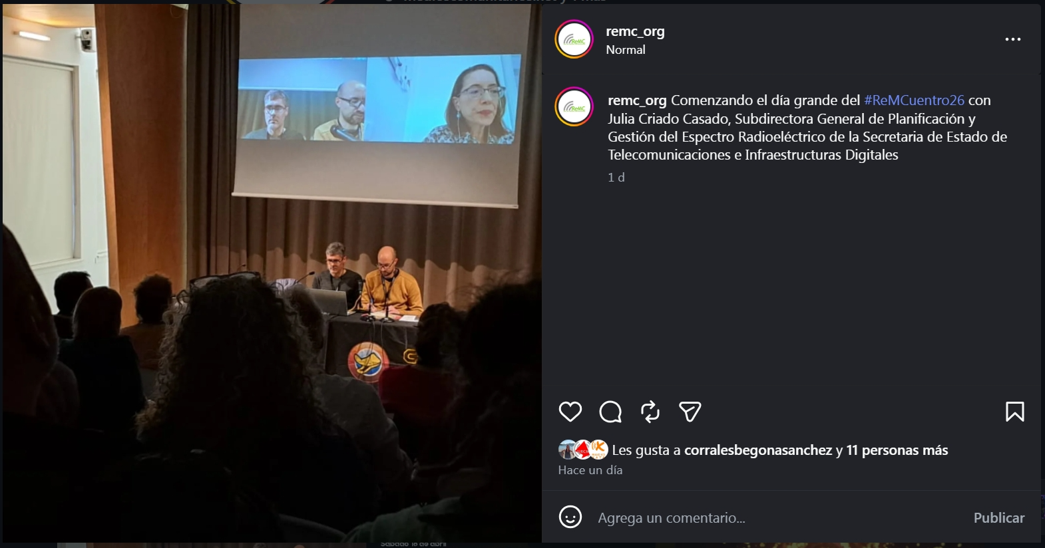Share post with the paper plane icon
This screenshot has height=548, width=1045.
point(690,412)
